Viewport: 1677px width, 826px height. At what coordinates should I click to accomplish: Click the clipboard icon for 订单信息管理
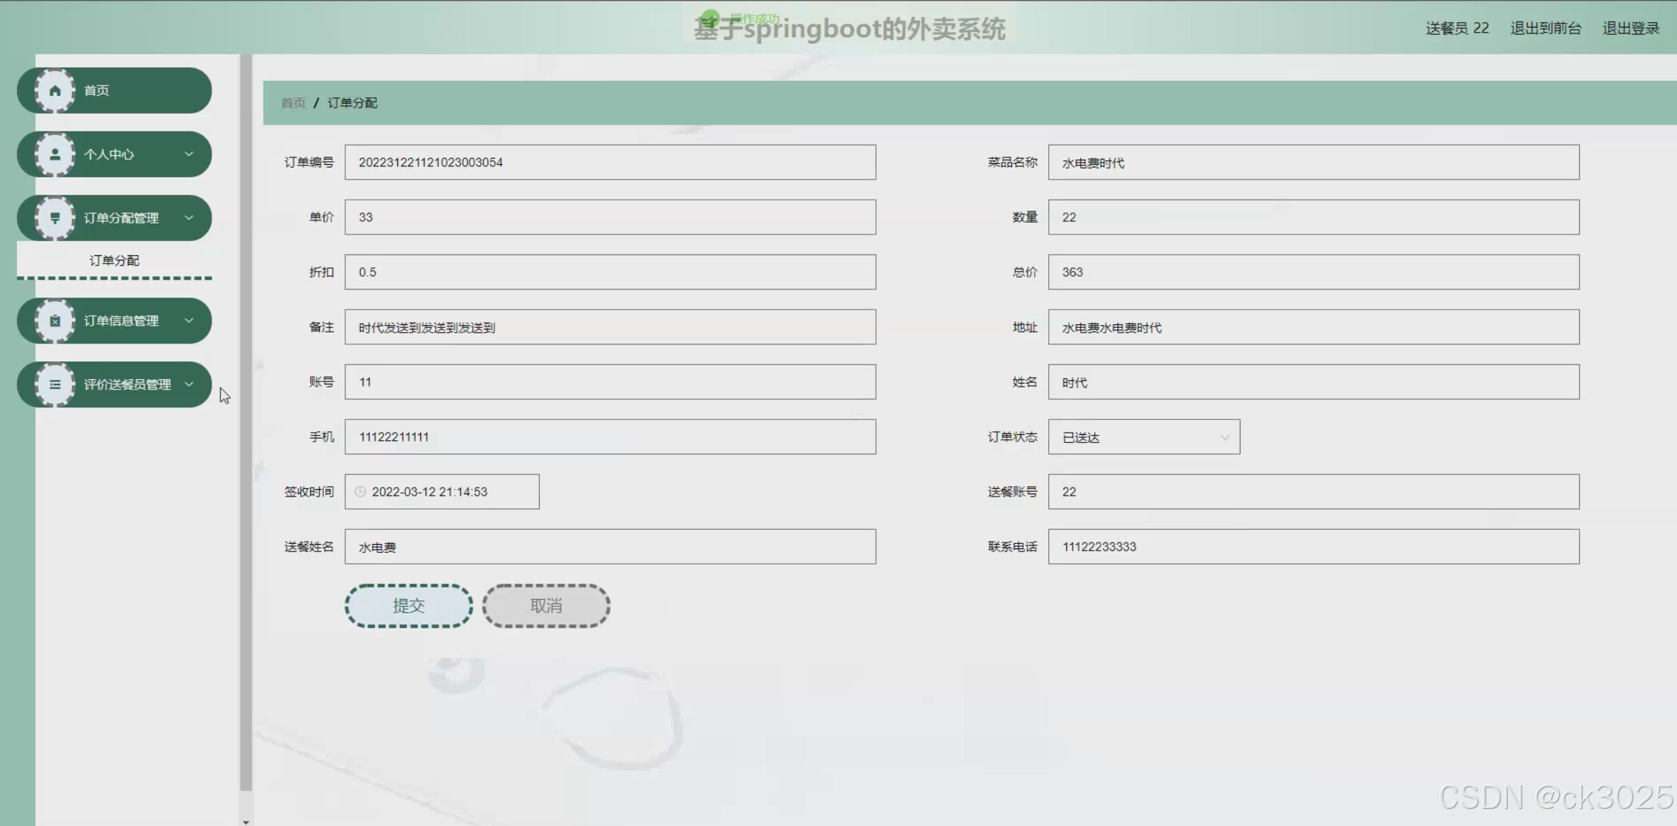(x=55, y=321)
